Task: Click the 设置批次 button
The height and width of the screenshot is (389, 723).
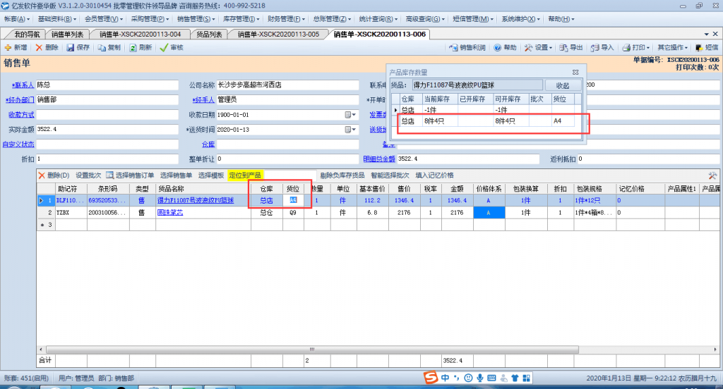Action: 88,175
